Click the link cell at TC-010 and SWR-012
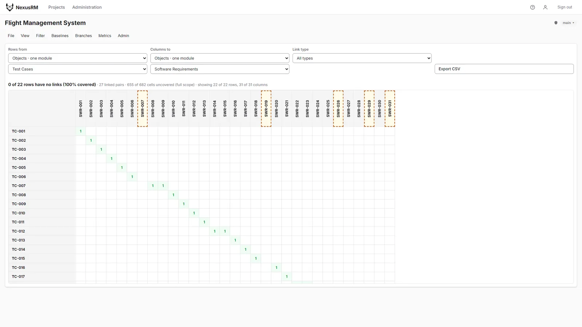582x327 pixels. coord(194,213)
